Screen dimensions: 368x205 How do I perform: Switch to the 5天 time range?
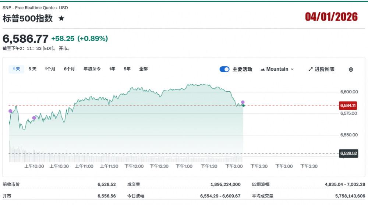32,69
